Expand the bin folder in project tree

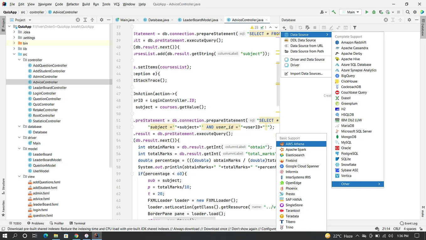tap(14, 43)
